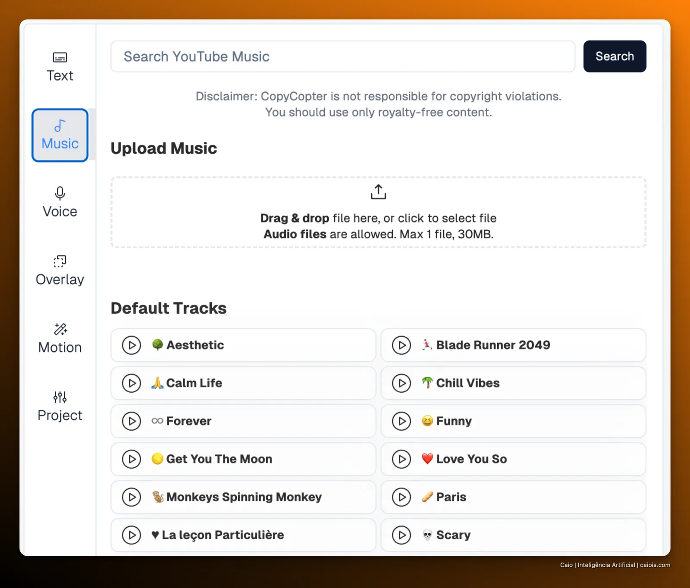The height and width of the screenshot is (588, 690).
Task: Click the upload icon in drop zone
Action: 378,192
